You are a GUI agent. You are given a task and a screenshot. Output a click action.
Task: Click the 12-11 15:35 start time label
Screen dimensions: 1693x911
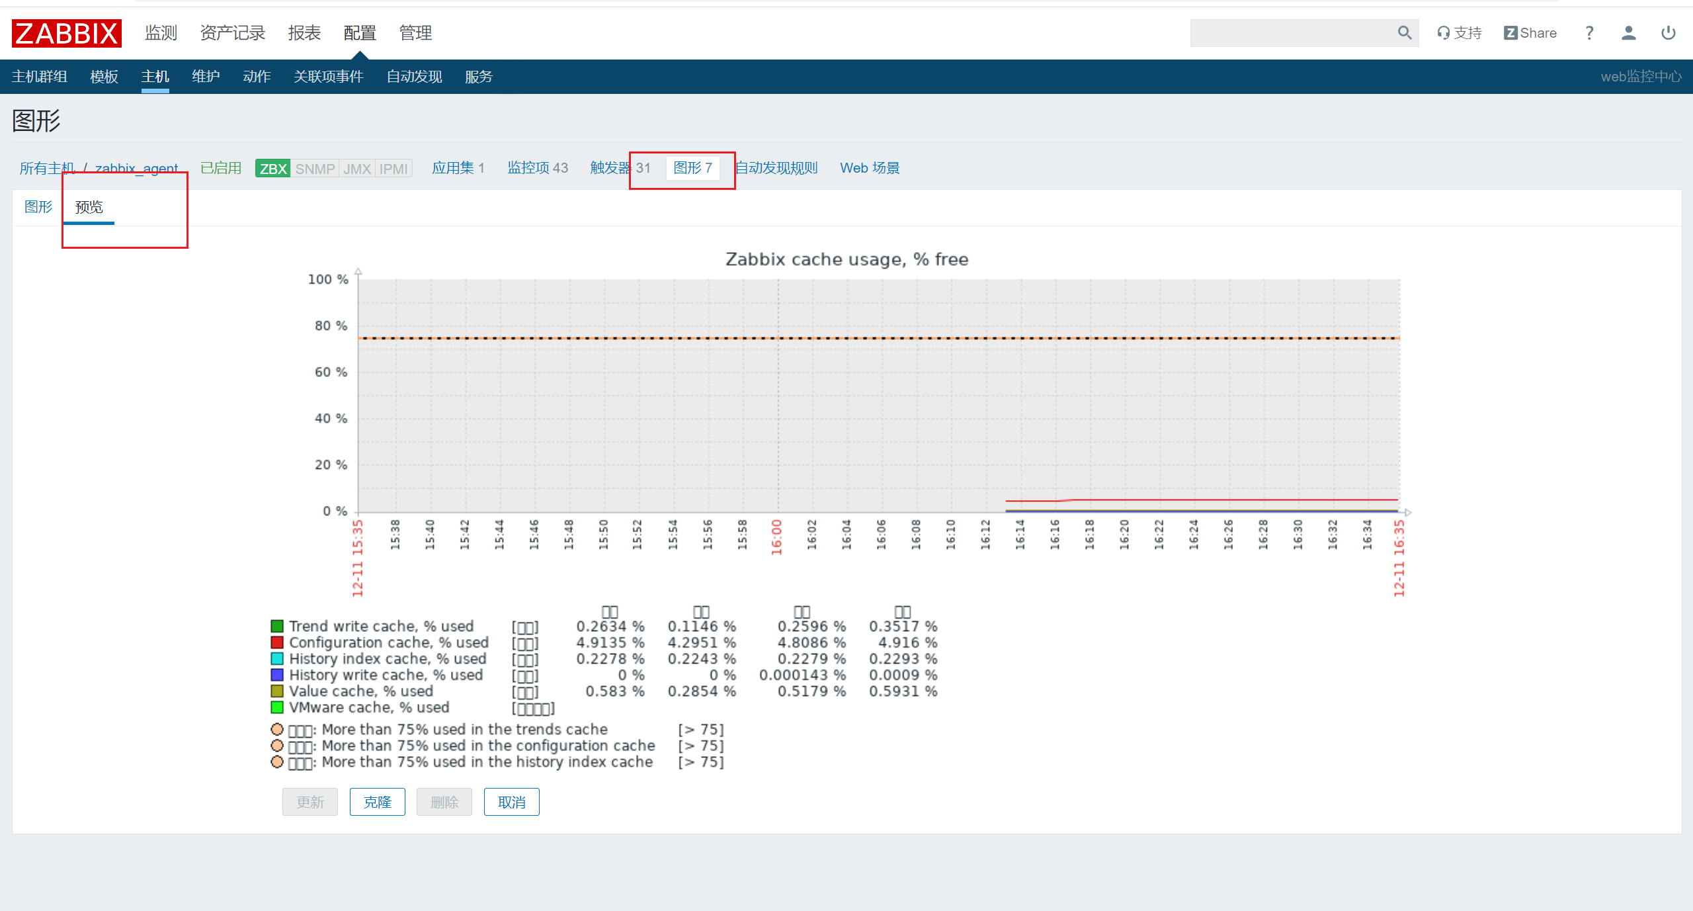click(358, 558)
